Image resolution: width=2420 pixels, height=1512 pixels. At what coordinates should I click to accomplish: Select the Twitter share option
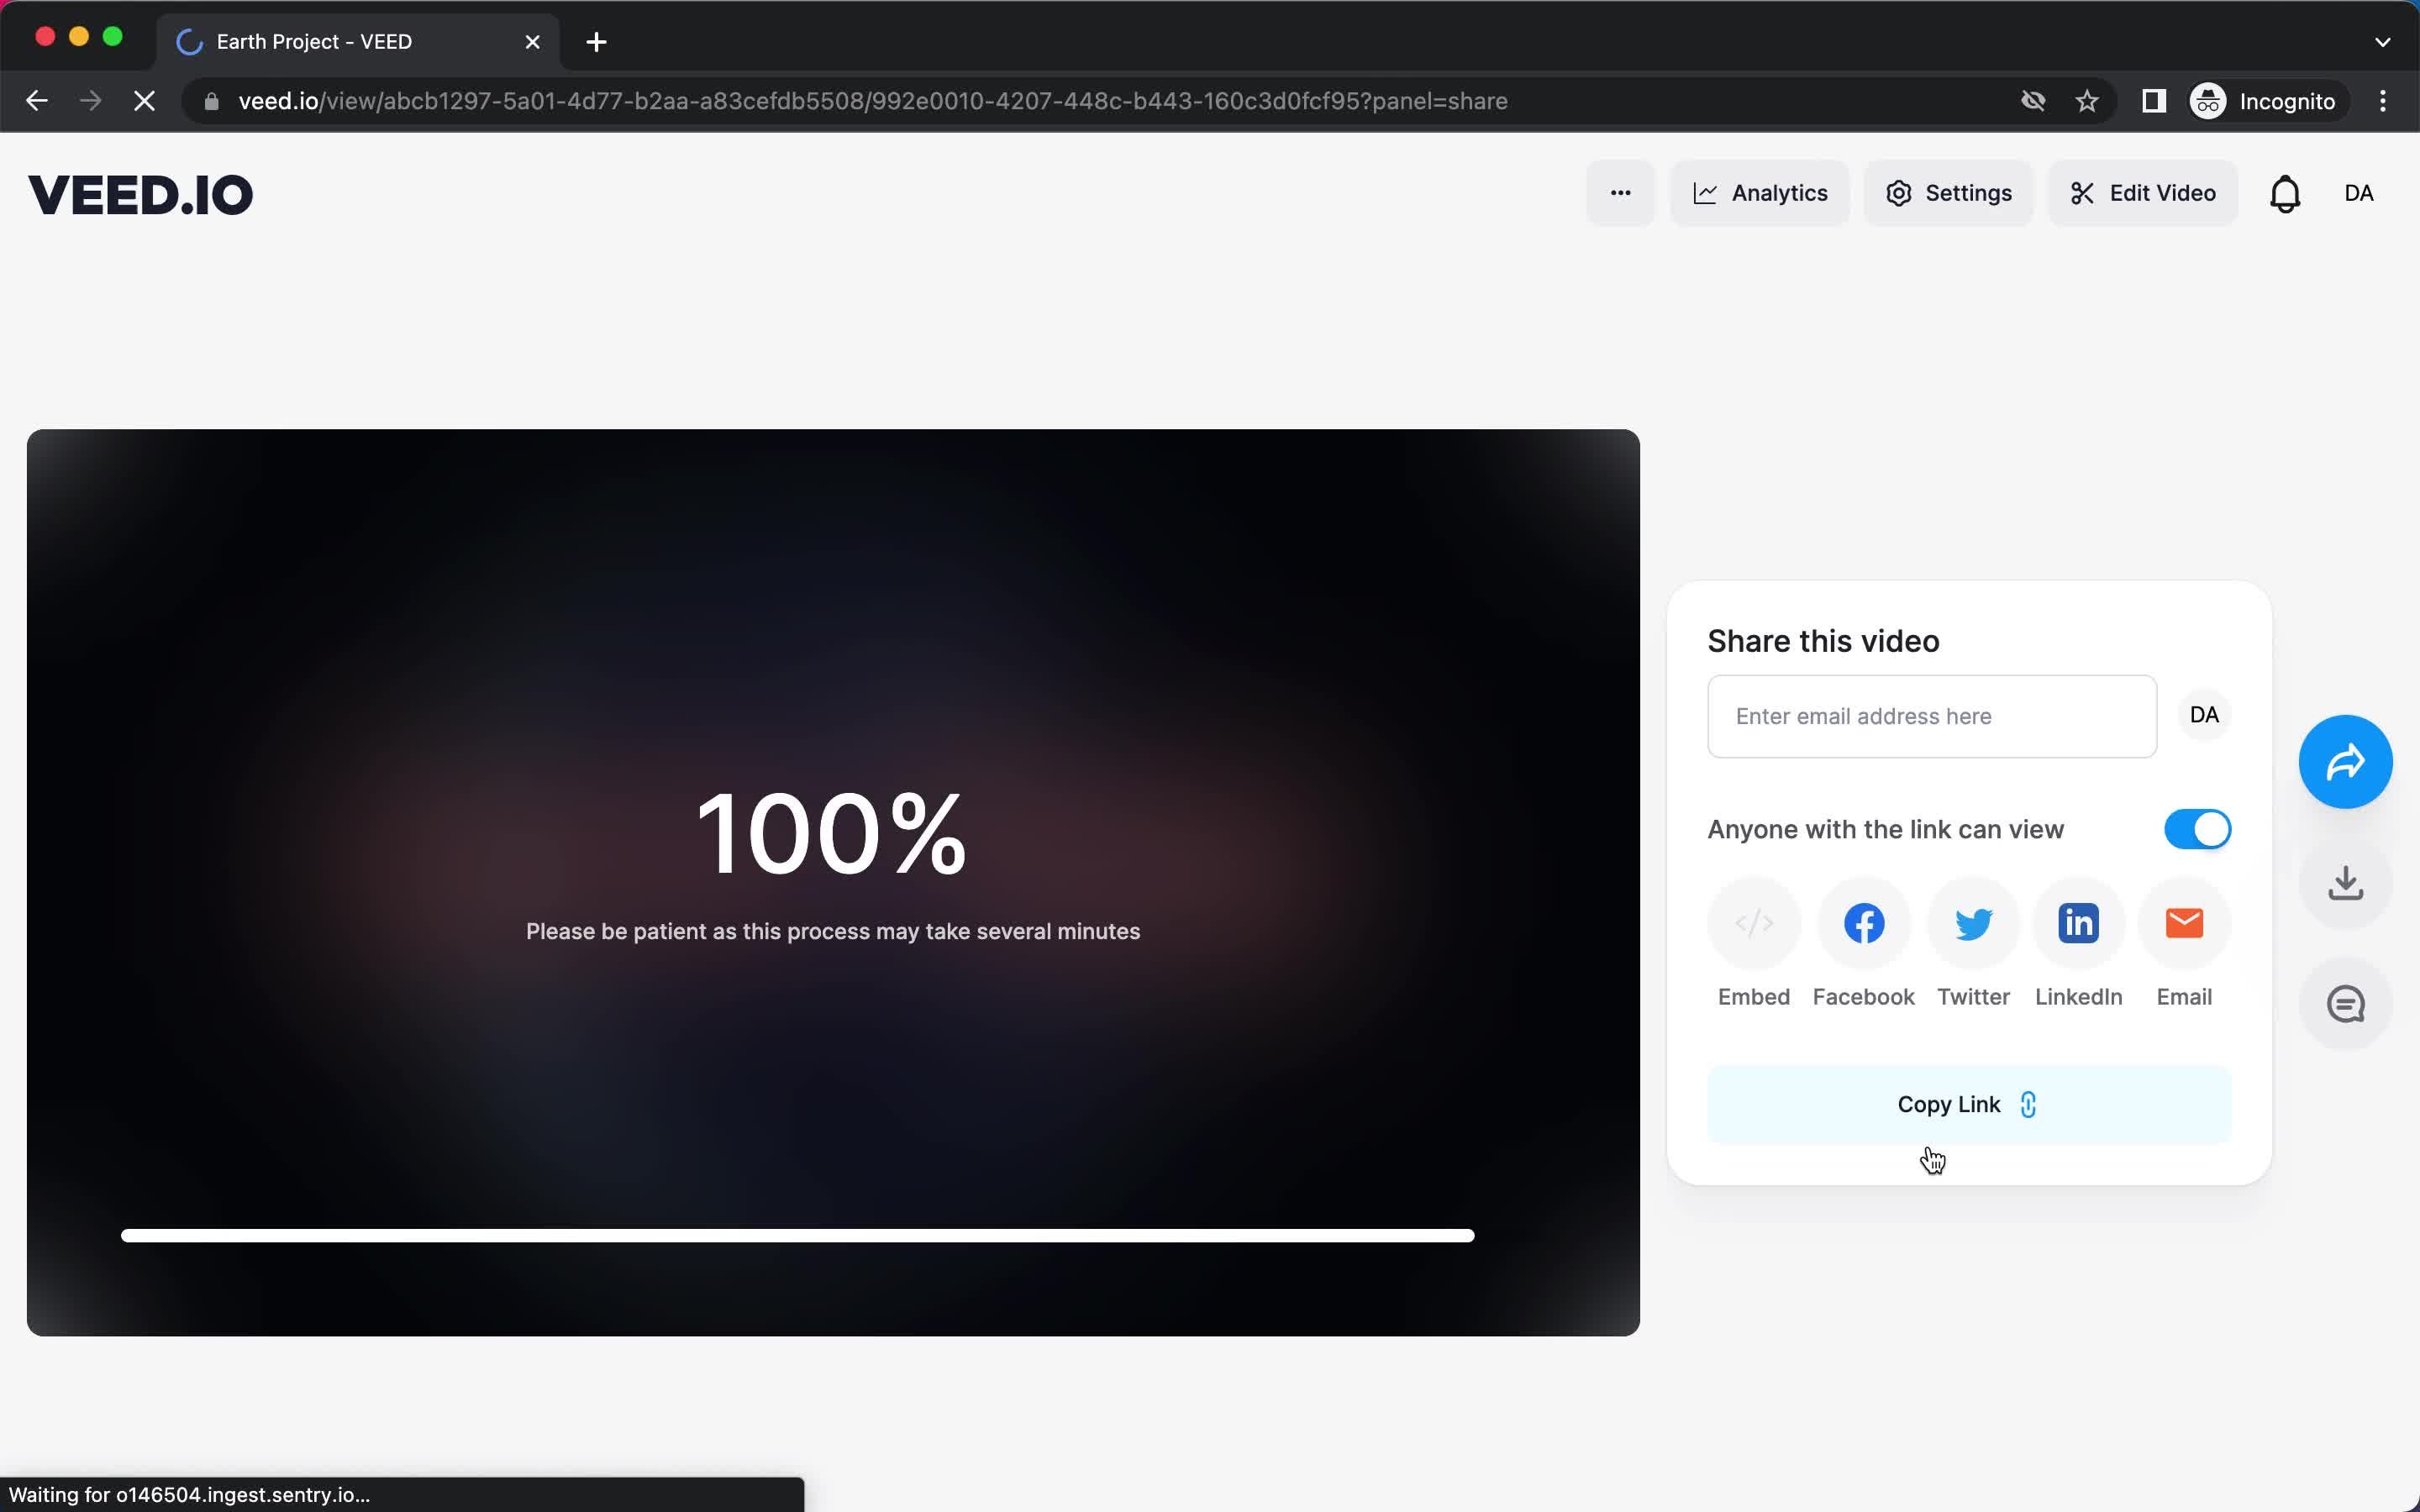coord(1972,923)
